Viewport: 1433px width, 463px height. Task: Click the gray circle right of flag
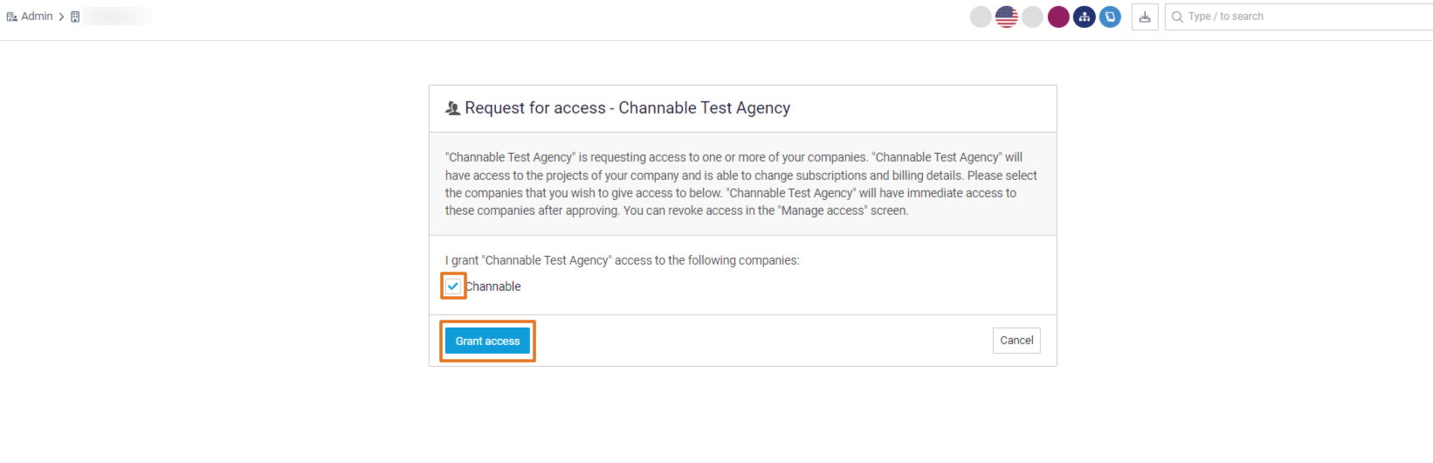click(x=1032, y=17)
